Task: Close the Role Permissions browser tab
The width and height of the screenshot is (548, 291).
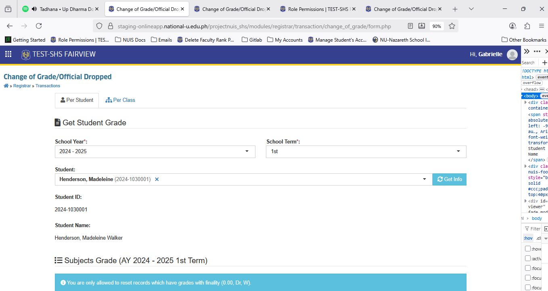Action: pos(354,9)
